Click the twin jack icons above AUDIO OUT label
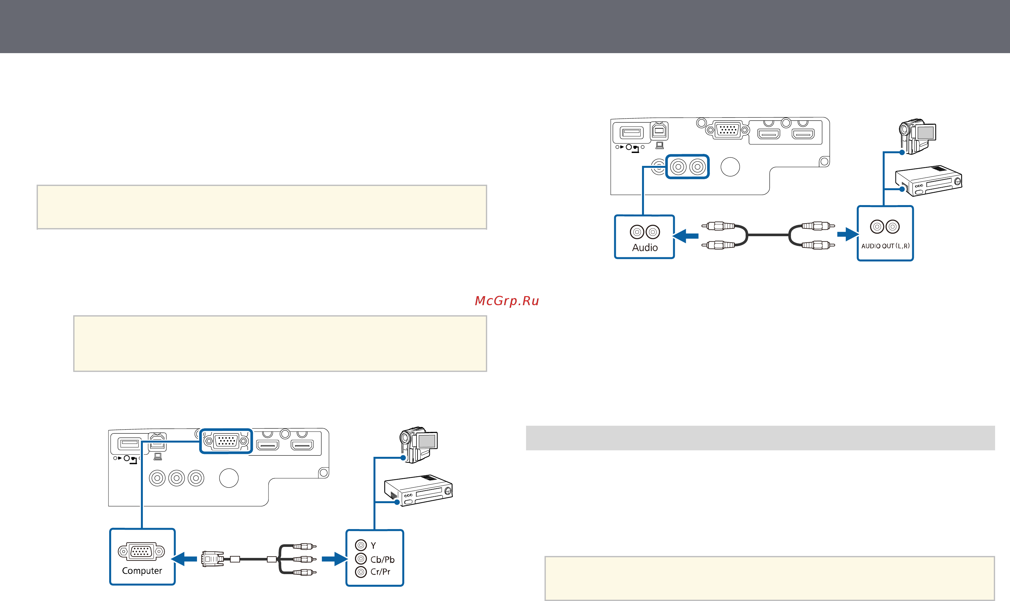 point(885,226)
